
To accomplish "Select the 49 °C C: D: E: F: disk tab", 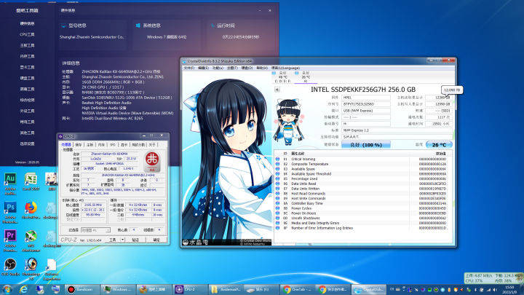I will click(282, 77).
